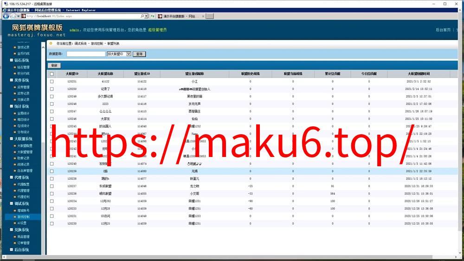Click the bullet icon beside 商品管理
Viewport: 464px width, 261px height.
tap(15, 237)
